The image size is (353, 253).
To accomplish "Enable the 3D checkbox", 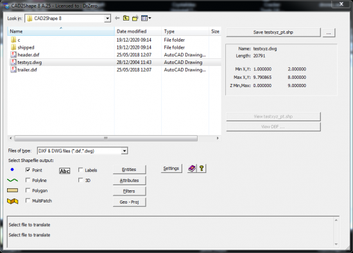I will pyautogui.click(x=81, y=180).
